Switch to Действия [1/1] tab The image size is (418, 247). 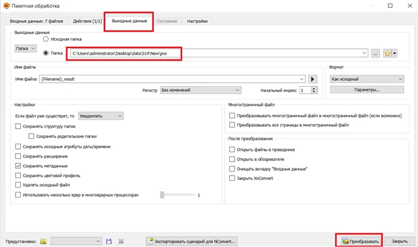click(x=88, y=21)
